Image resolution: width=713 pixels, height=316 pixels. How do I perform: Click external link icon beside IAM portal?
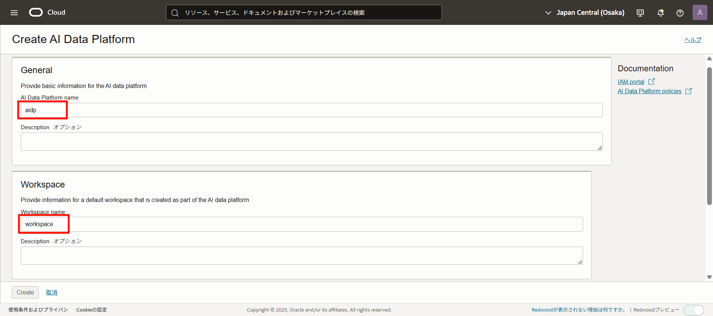click(x=651, y=82)
